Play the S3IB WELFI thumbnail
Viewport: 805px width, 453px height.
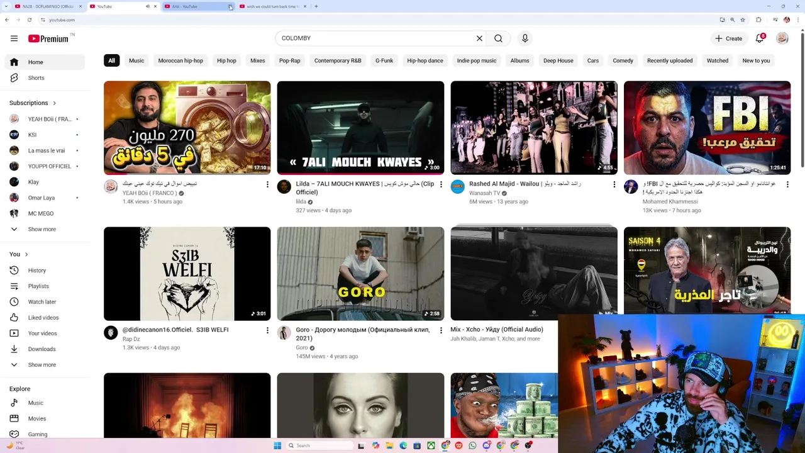pyautogui.click(x=187, y=274)
